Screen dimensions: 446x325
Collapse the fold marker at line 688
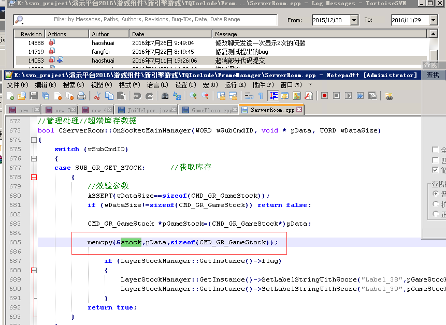click(34, 270)
